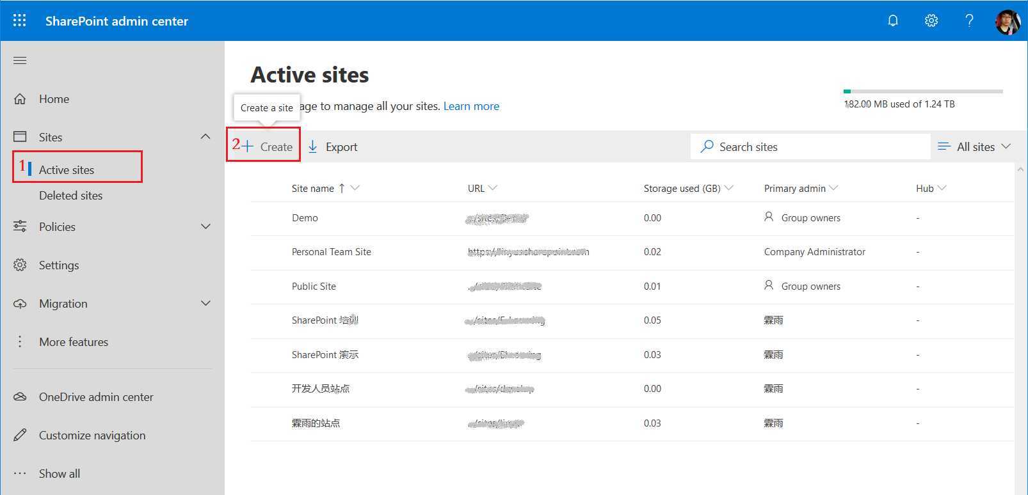Click the OneDrive cloud icon
The height and width of the screenshot is (495, 1028).
20,397
